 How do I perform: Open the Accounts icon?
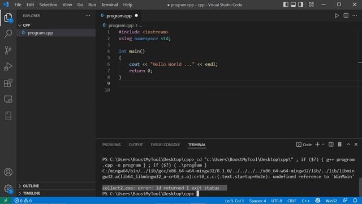click(x=8, y=172)
